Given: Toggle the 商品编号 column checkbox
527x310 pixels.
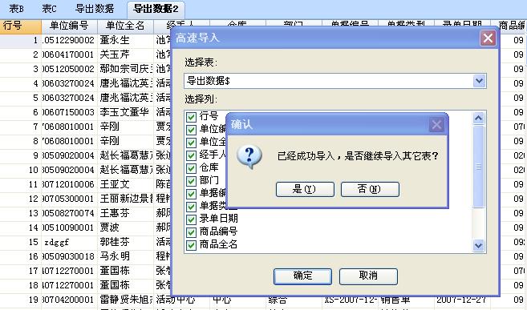Looking at the screenshot, I should click(191, 232).
